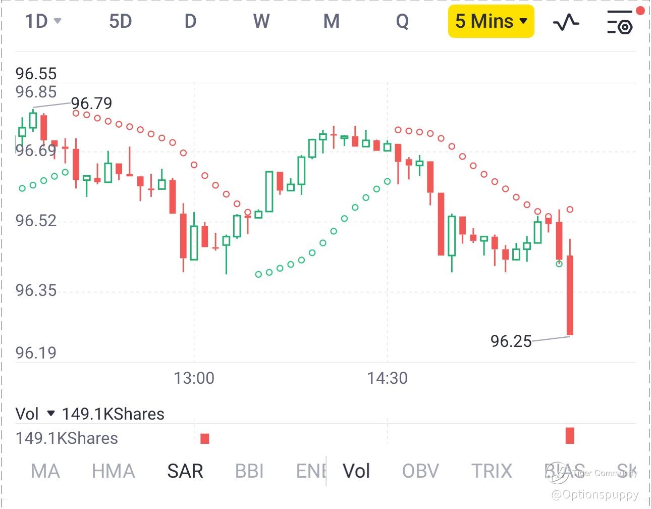Click the 96.79 high price label
Image resolution: width=651 pixels, height=509 pixels.
tap(91, 103)
